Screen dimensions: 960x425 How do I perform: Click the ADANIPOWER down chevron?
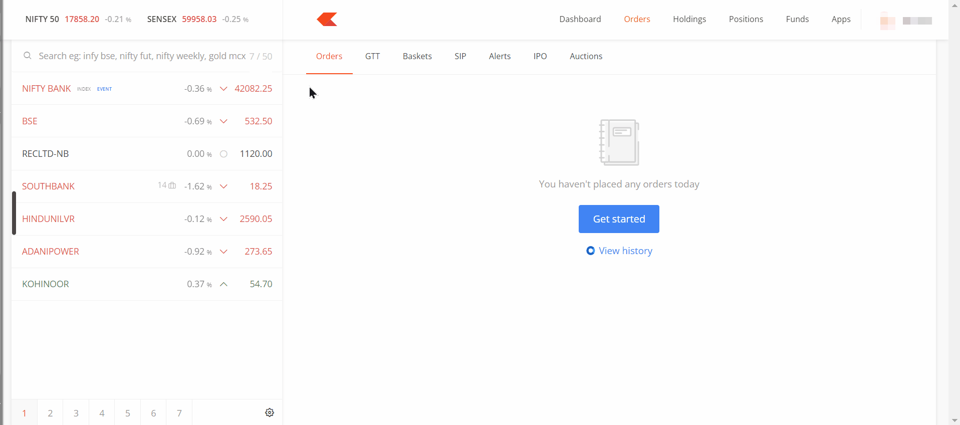pyautogui.click(x=224, y=252)
